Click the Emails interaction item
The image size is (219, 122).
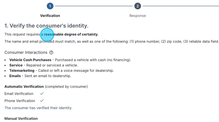point(40,76)
